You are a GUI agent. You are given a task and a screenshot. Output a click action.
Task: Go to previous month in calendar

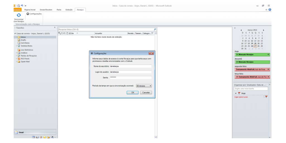(241, 30)
